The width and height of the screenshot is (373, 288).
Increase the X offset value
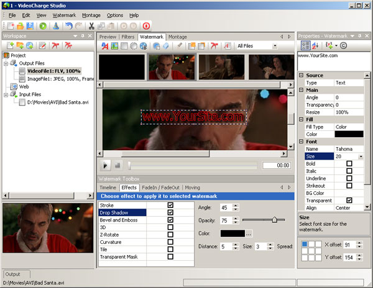(359, 243)
